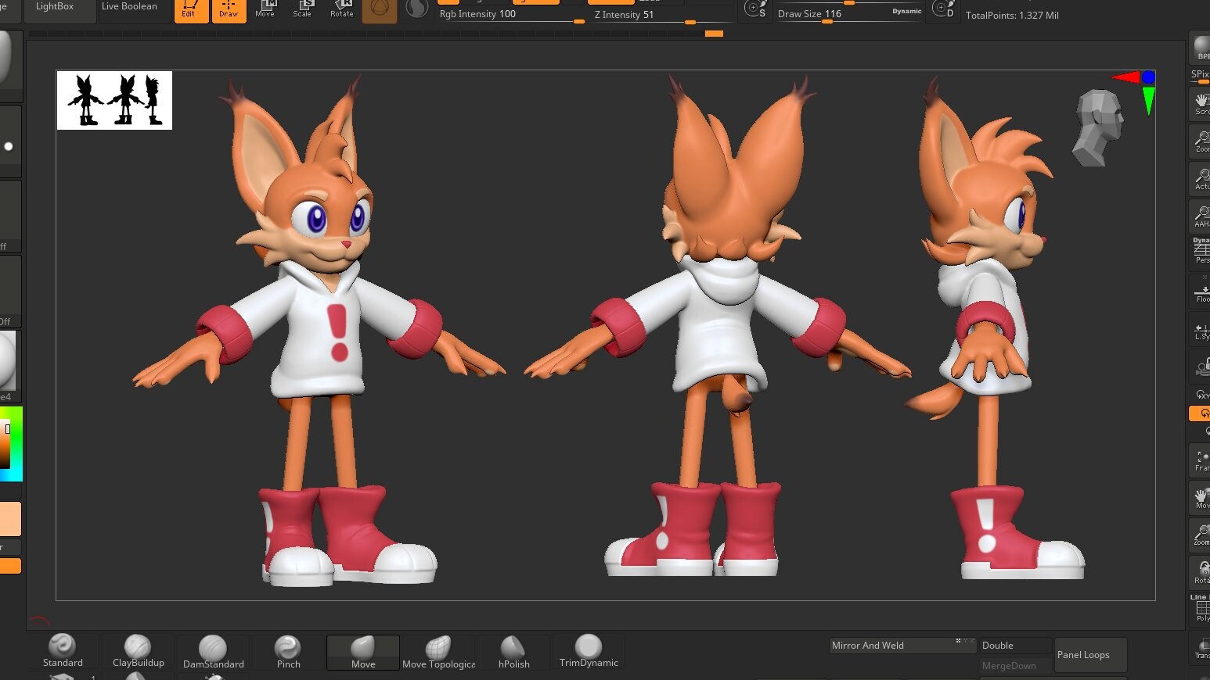Open the LightBox browser
The width and height of the screenshot is (1210, 680).
[54, 6]
